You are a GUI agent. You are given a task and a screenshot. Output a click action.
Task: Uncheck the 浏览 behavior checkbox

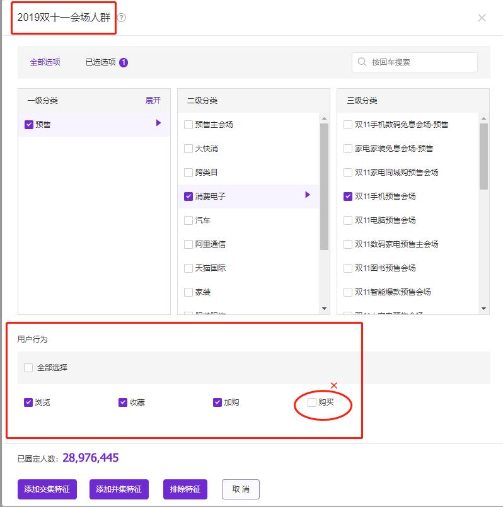click(x=28, y=402)
